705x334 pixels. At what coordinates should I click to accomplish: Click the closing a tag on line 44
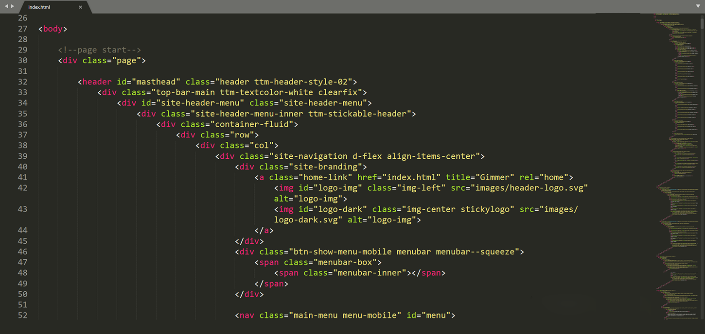pyautogui.click(x=264, y=231)
